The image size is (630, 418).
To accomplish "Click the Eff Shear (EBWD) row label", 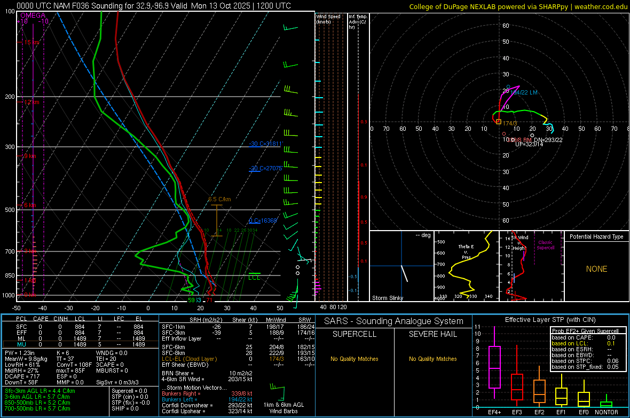I will (185, 365).
